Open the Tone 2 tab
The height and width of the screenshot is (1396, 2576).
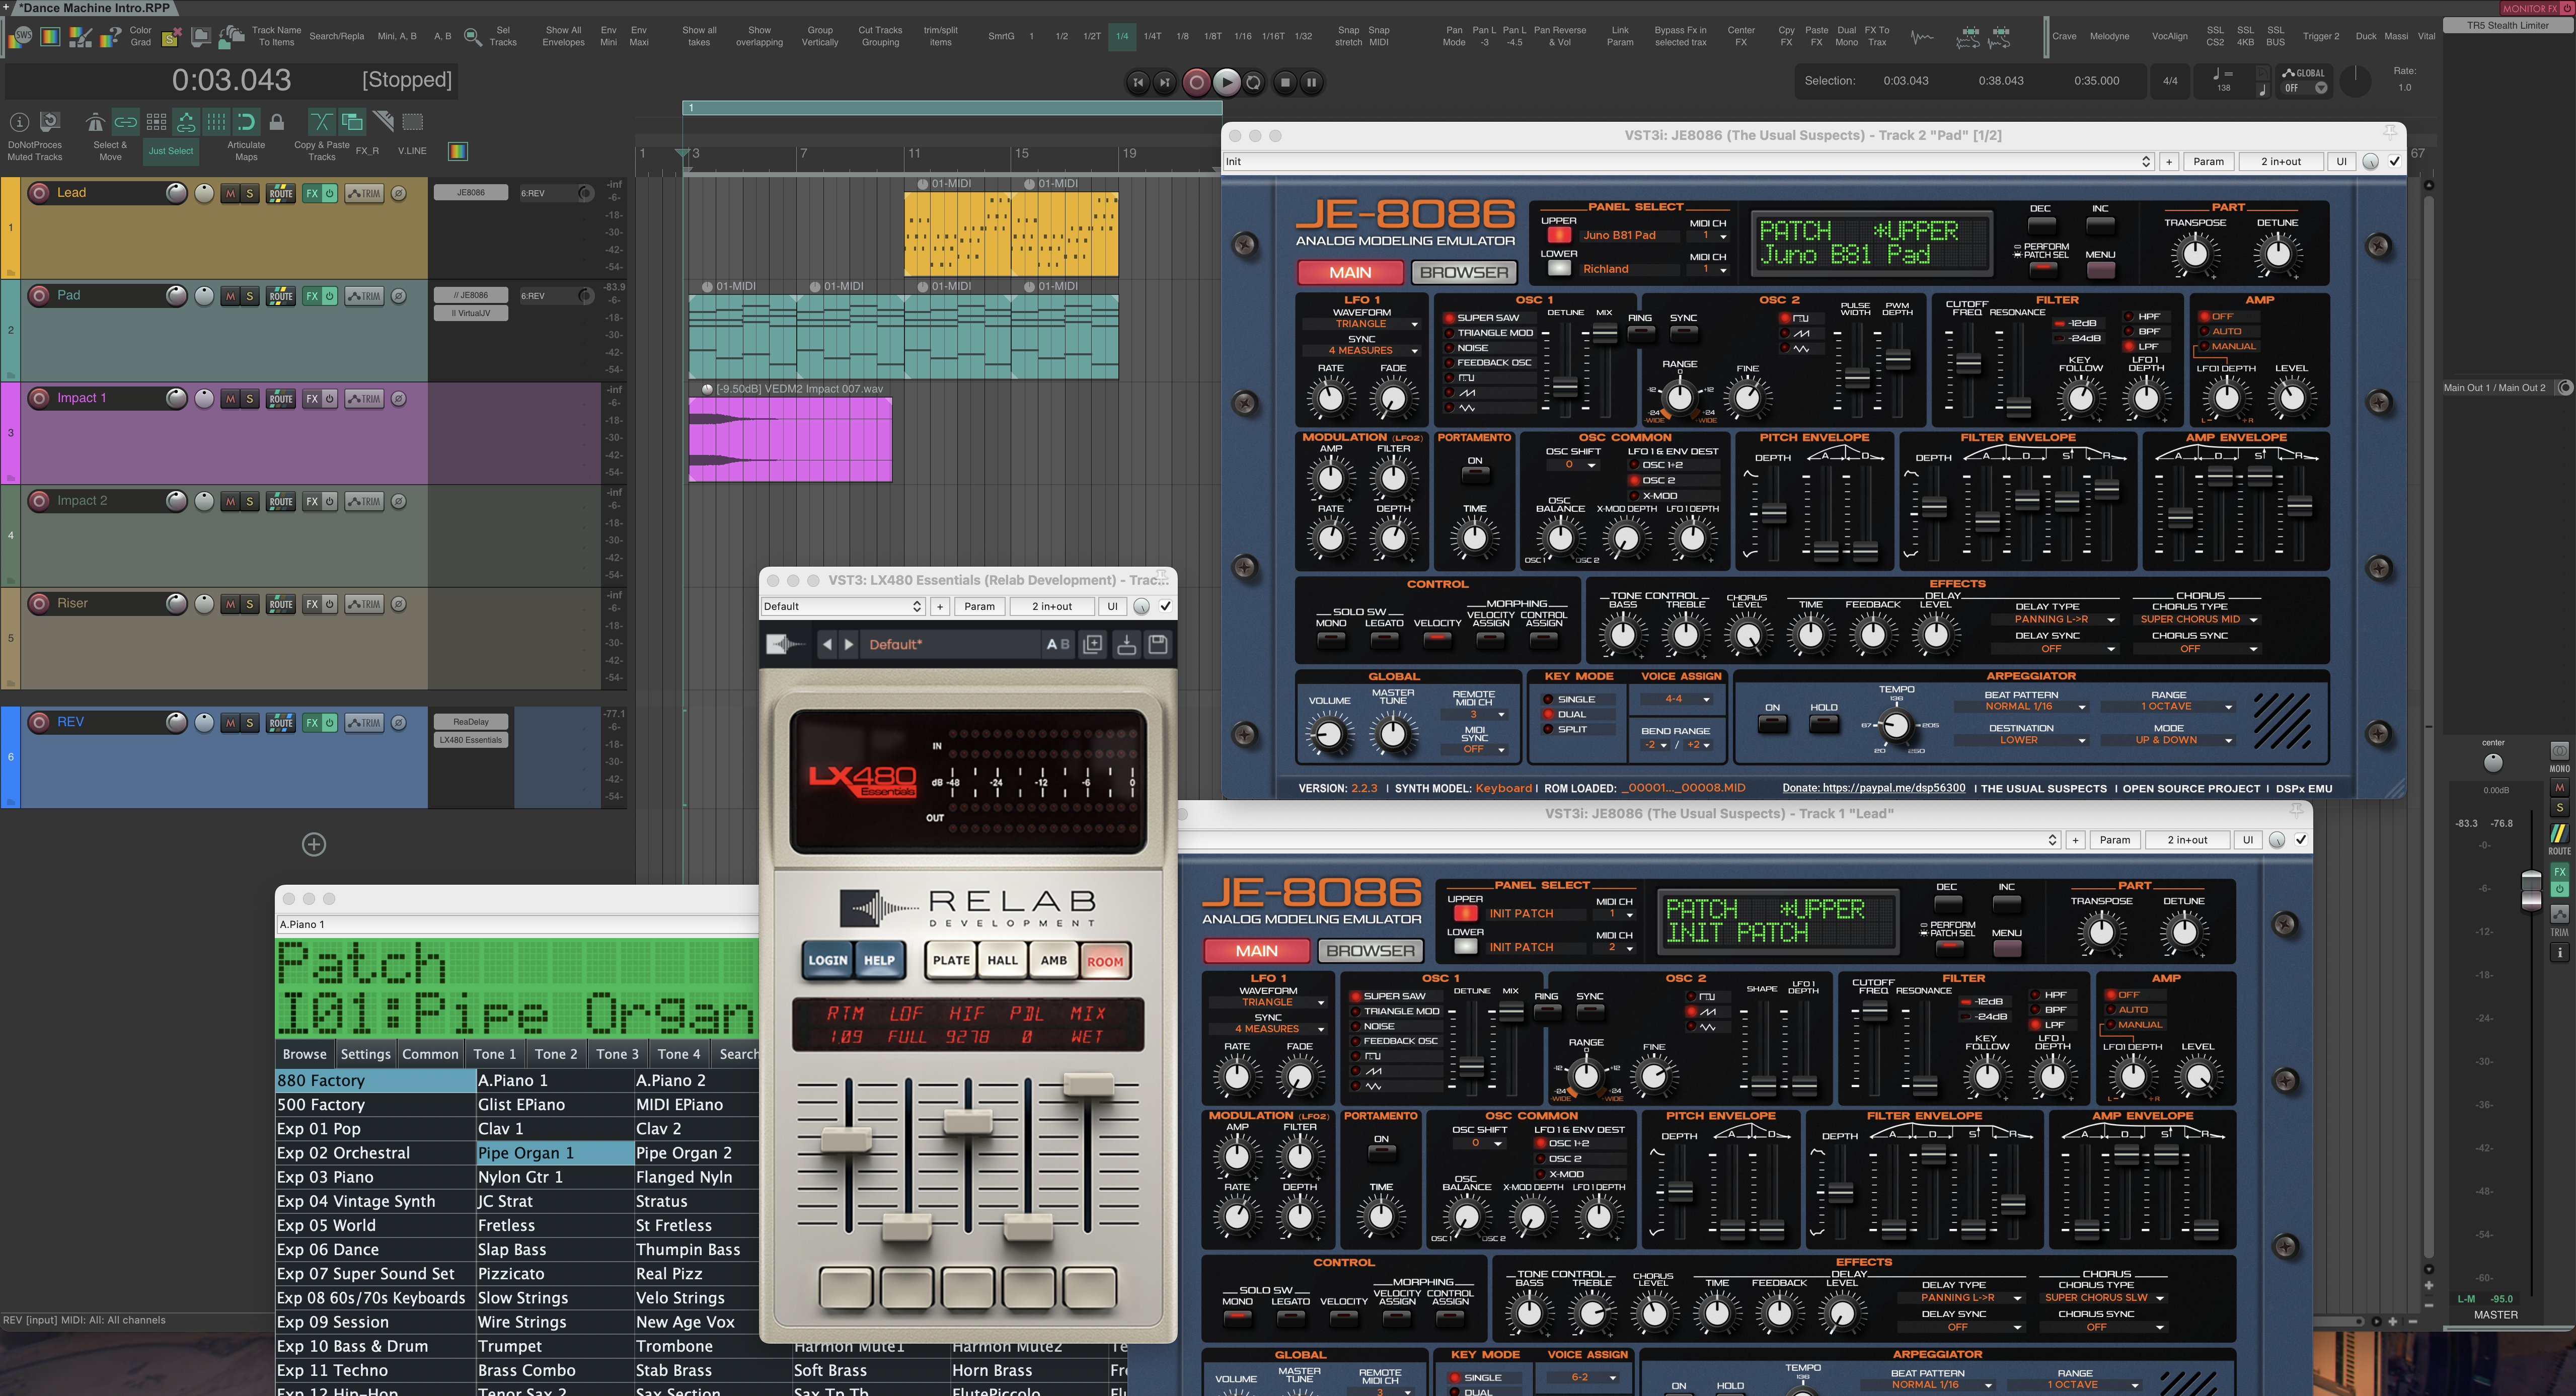(555, 1054)
